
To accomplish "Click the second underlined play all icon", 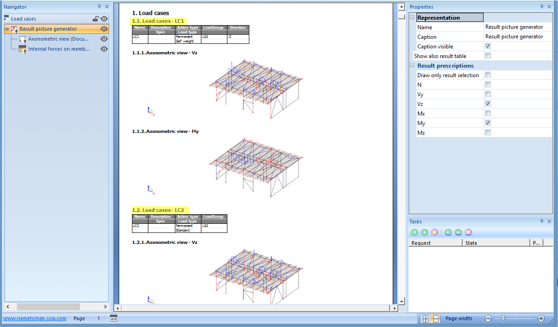I will [x=458, y=232].
